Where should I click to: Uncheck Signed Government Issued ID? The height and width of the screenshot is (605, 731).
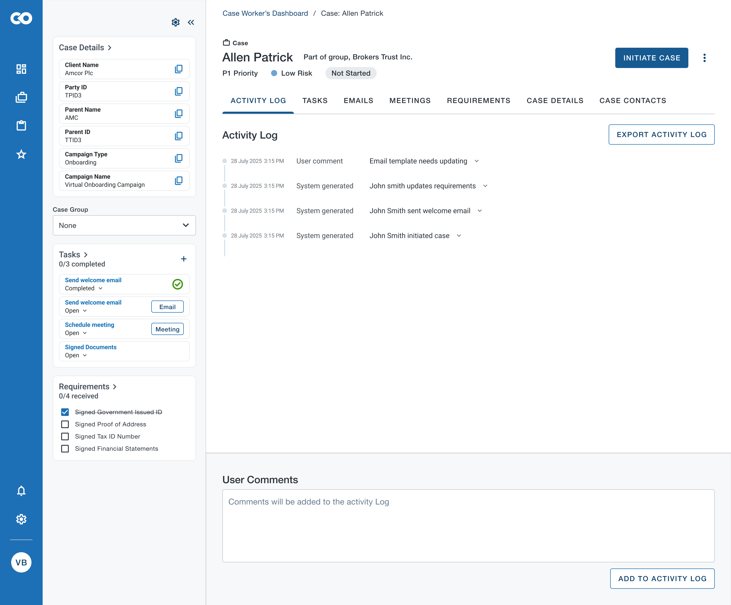pyautogui.click(x=65, y=412)
